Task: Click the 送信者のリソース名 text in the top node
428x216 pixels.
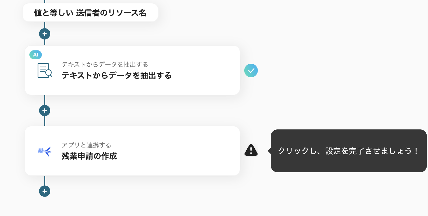Action: (x=111, y=13)
